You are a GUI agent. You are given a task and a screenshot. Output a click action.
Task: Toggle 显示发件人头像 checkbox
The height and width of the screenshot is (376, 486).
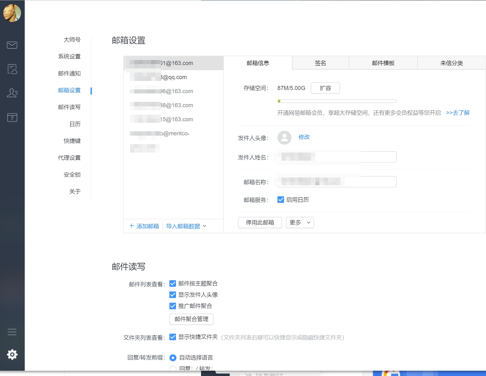pos(173,295)
